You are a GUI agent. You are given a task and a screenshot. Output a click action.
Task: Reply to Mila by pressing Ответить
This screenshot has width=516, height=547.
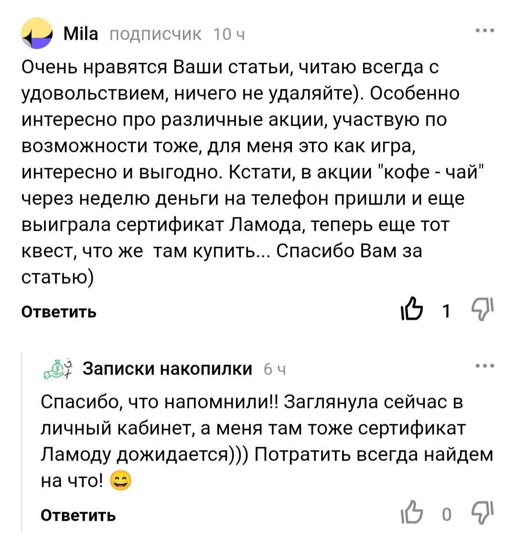pos(58,311)
